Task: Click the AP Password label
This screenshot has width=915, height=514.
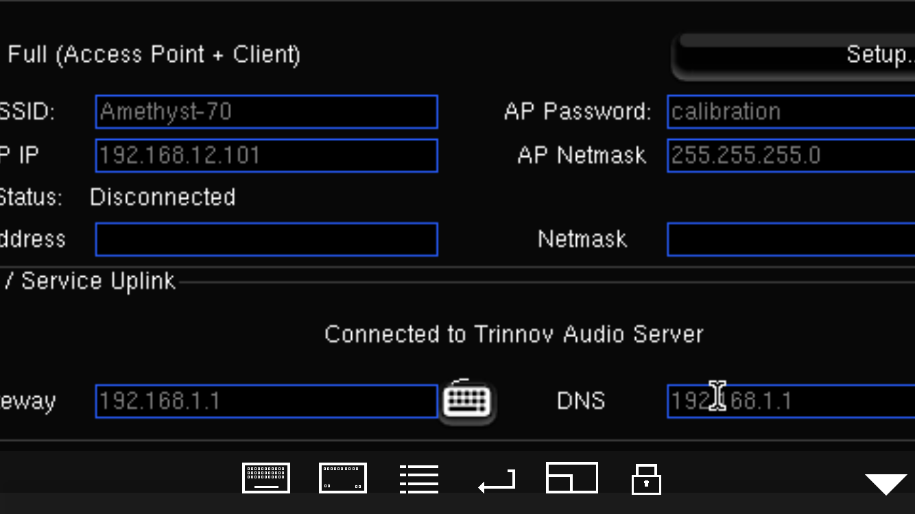Action: click(x=578, y=112)
